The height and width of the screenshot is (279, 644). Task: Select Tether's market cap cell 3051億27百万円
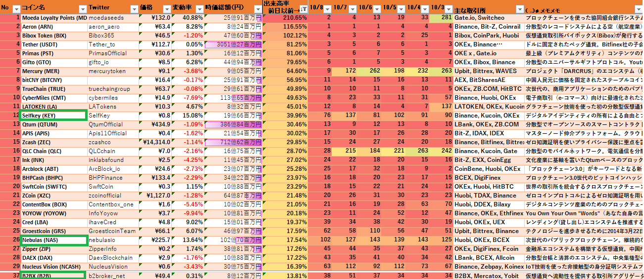click(233, 44)
